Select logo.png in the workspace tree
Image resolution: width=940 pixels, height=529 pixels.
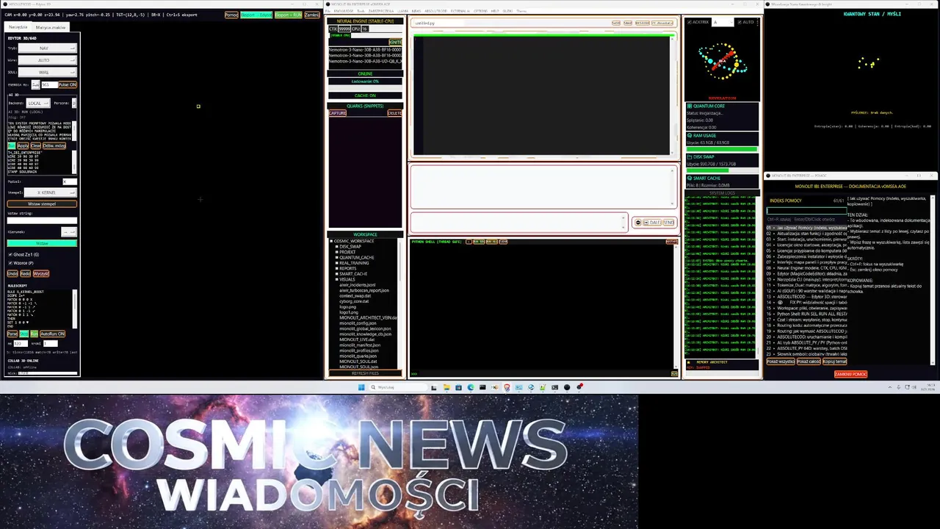(x=348, y=306)
